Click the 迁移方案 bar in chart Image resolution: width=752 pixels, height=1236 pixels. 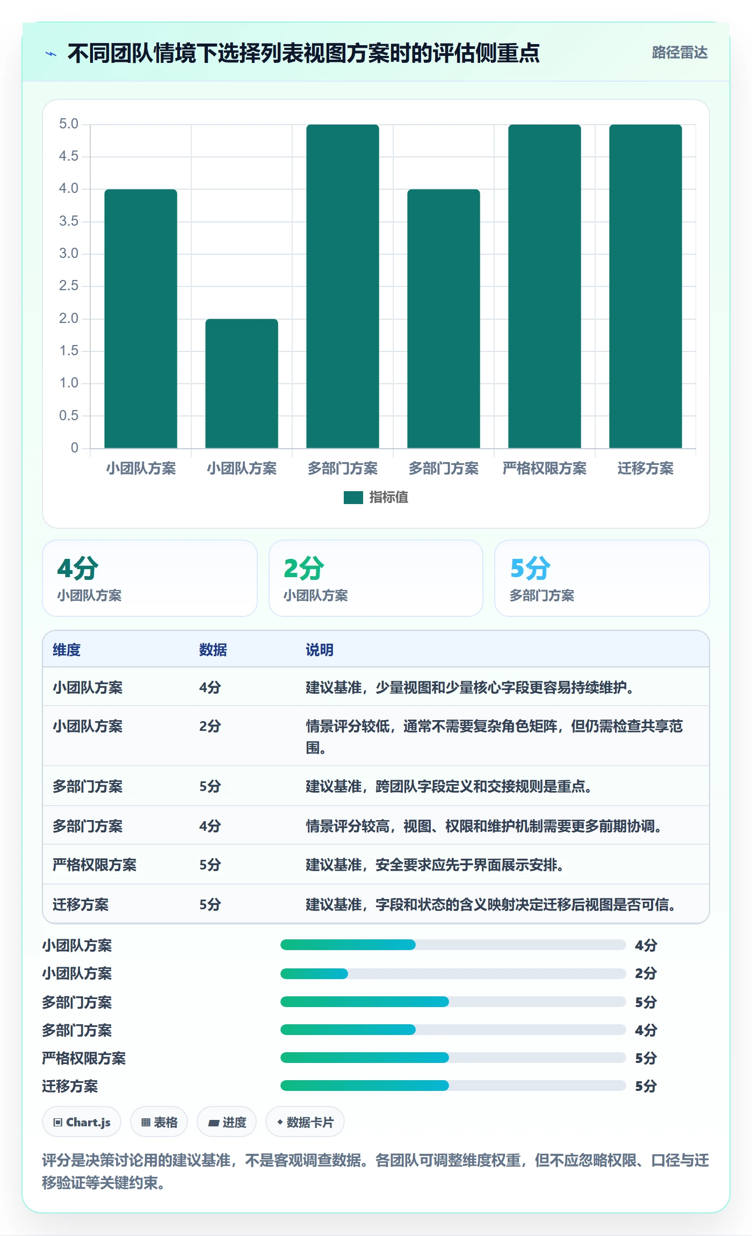(646, 286)
